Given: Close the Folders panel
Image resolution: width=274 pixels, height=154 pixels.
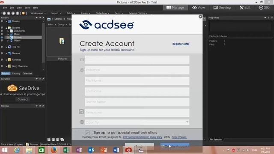Looking at the screenshot, I should [43, 18].
